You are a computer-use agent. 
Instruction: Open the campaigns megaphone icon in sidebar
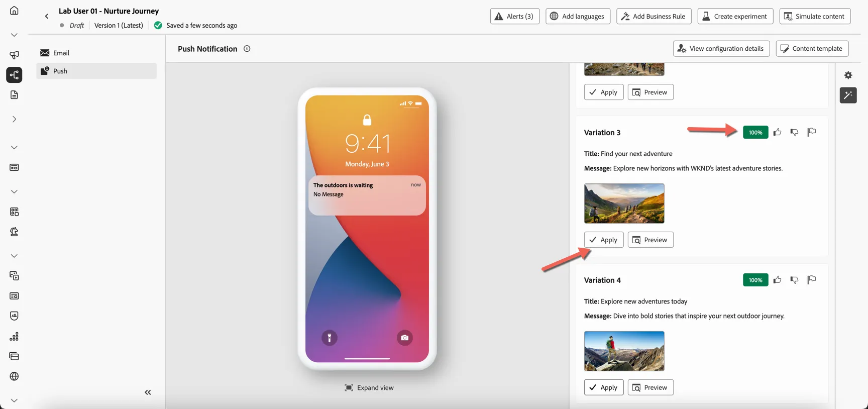pyautogui.click(x=14, y=55)
